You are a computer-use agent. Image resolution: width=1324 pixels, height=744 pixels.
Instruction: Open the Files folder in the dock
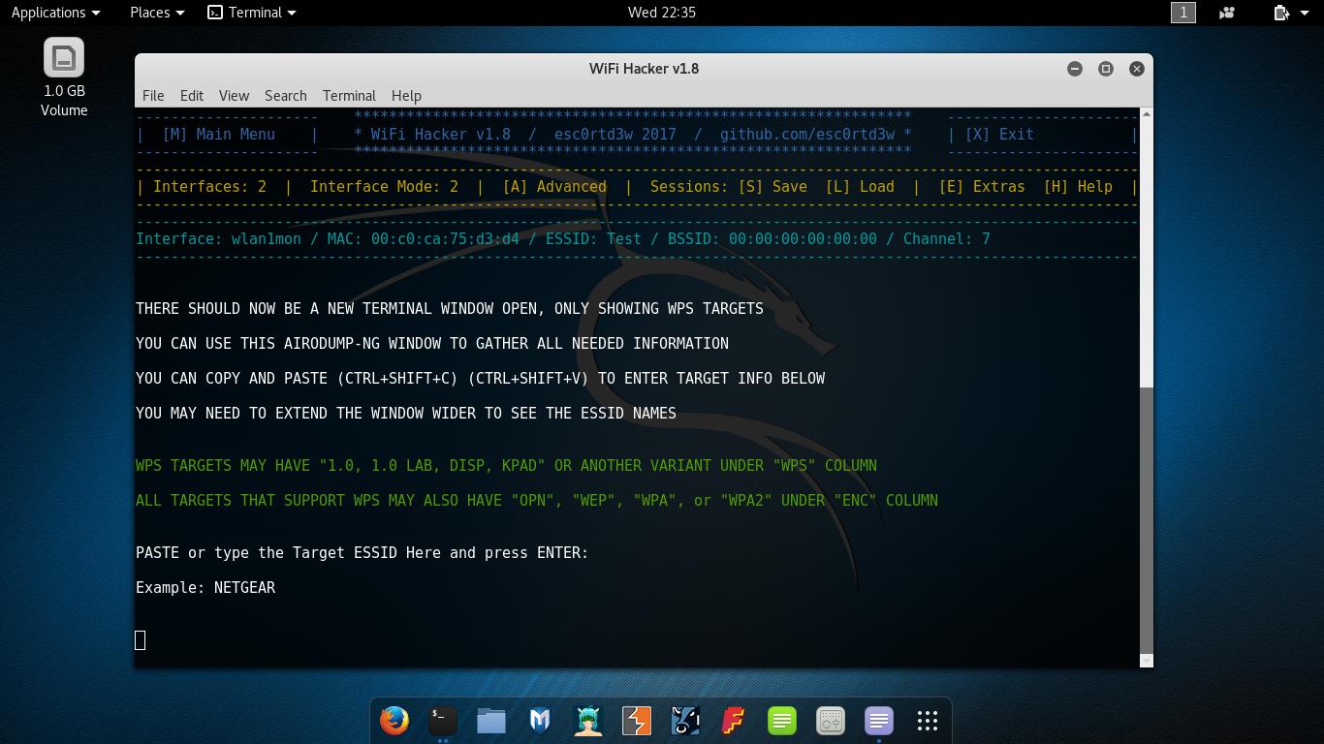coord(491,721)
